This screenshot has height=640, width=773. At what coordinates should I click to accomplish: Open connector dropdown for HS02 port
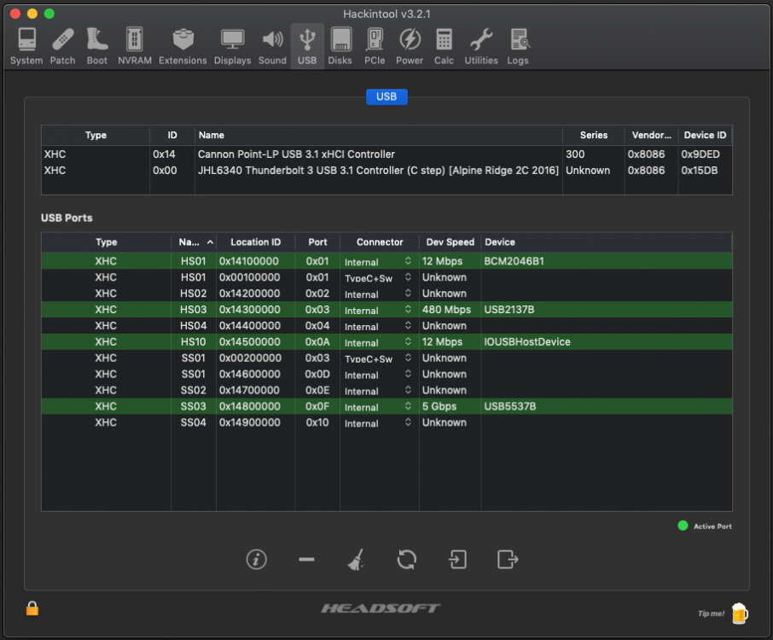(x=379, y=294)
